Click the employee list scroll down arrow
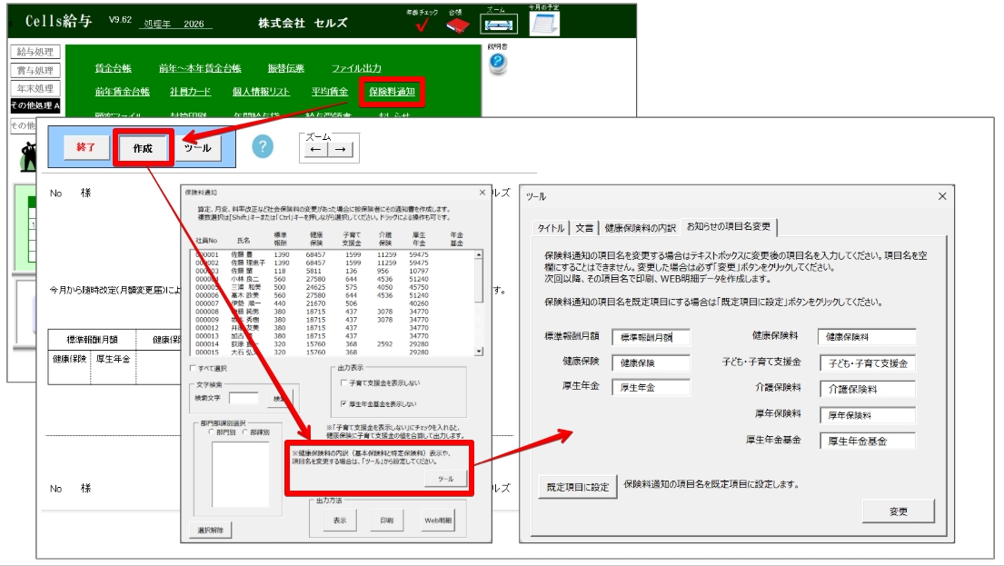 pos(478,352)
